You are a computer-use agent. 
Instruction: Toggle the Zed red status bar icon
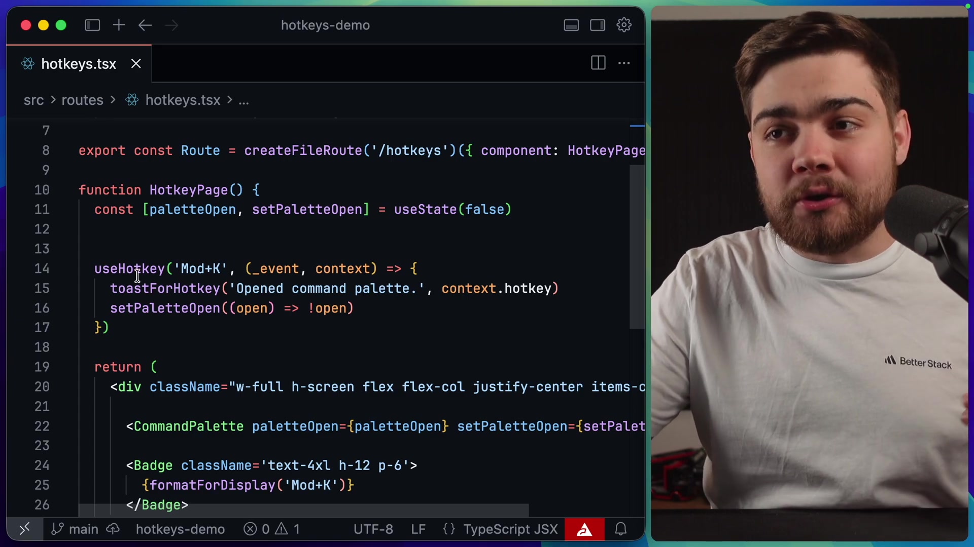tap(585, 529)
